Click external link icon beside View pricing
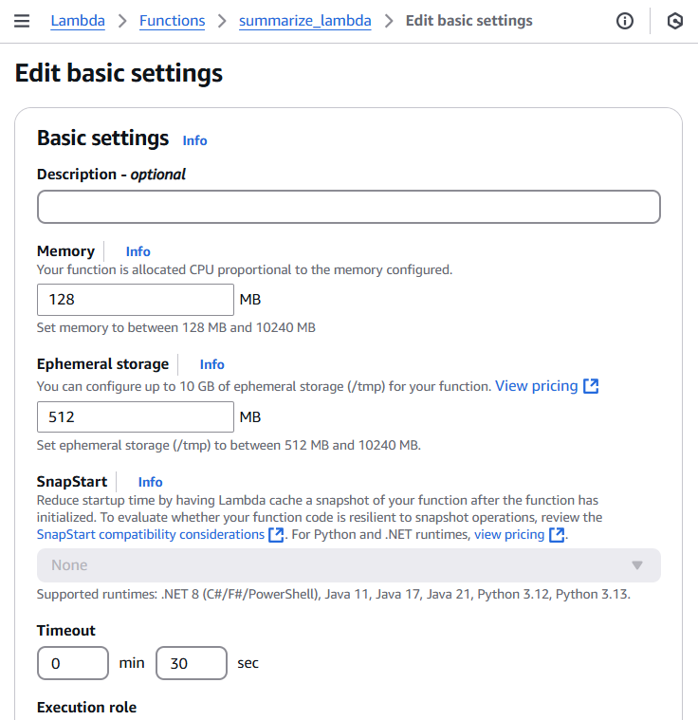 pyautogui.click(x=591, y=386)
